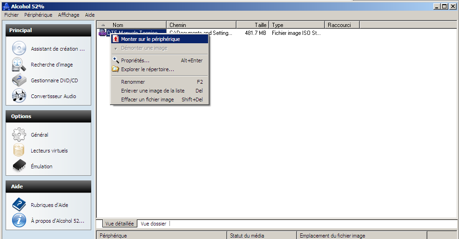The image size is (459, 239).
Task: Open Gestionnaire DVD/CD
Action: (x=54, y=80)
